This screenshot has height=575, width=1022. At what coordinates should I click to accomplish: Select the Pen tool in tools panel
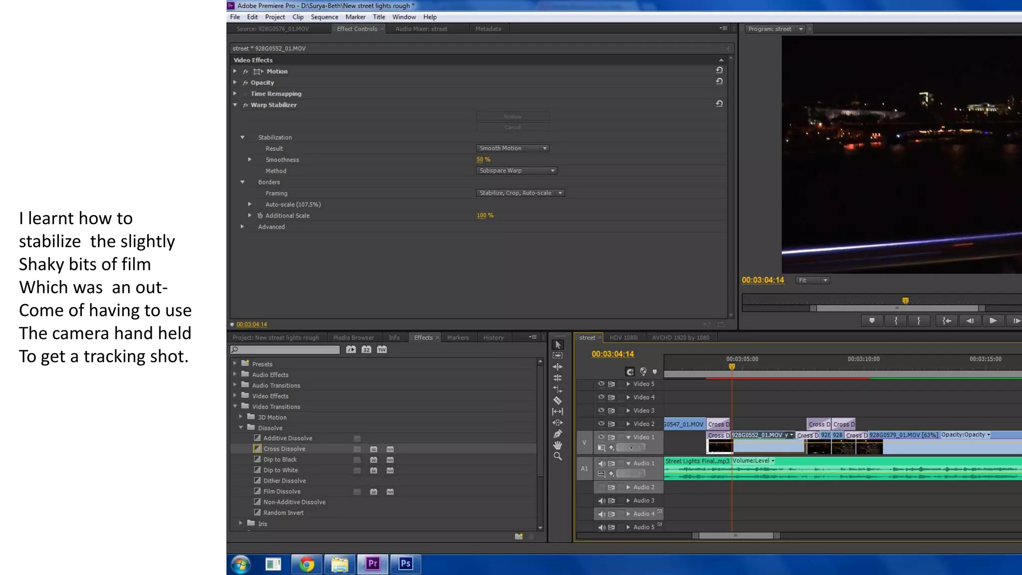(x=557, y=434)
